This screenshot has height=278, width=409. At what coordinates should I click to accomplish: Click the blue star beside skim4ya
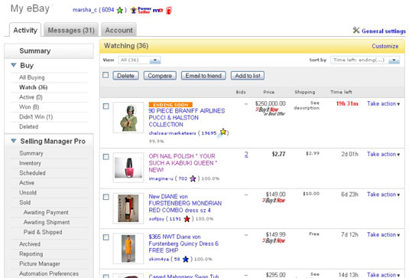tap(186, 259)
